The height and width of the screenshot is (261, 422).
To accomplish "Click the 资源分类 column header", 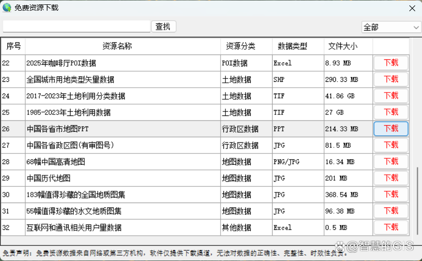I will 246,46.
